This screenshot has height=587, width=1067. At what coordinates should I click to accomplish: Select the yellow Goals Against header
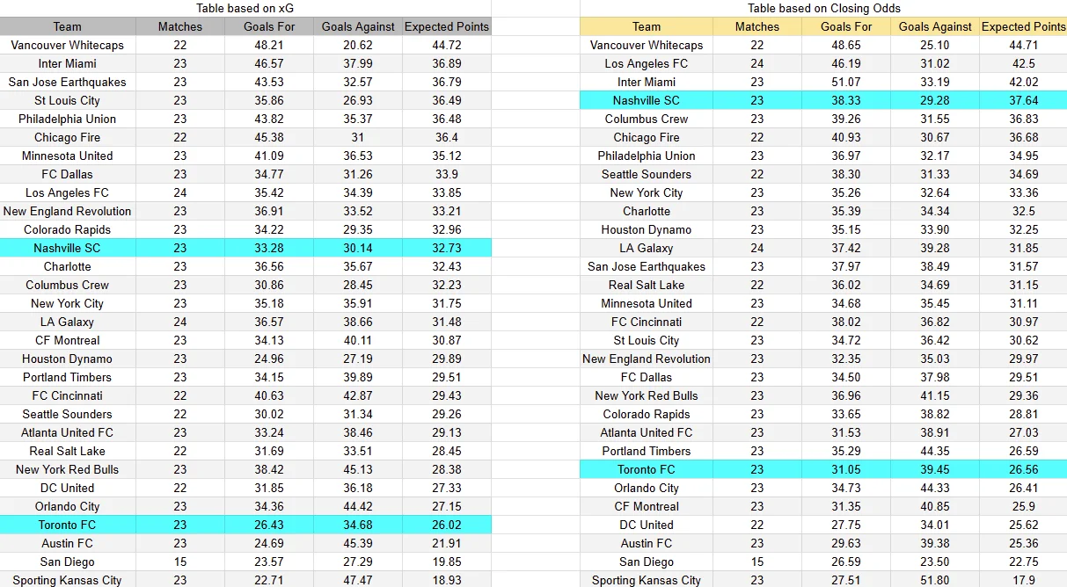[x=935, y=26]
